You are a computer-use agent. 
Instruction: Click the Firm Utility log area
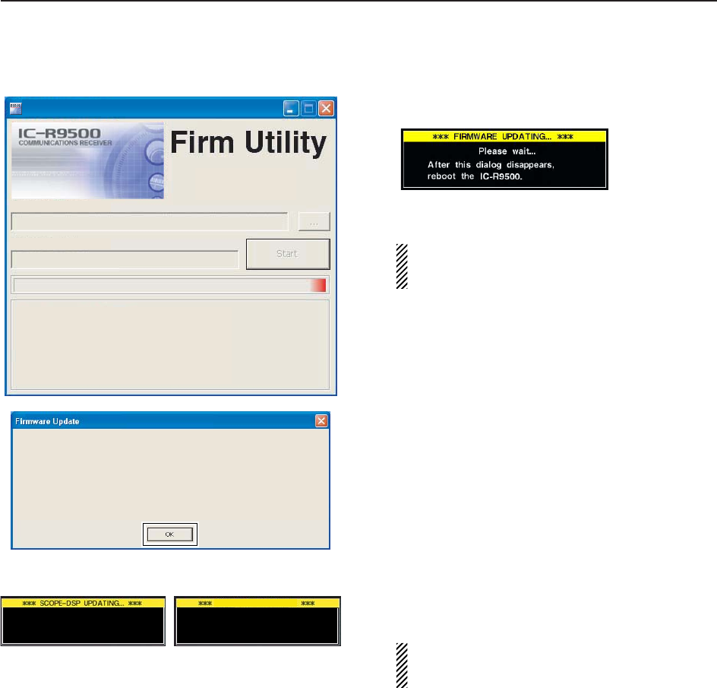tap(170, 344)
